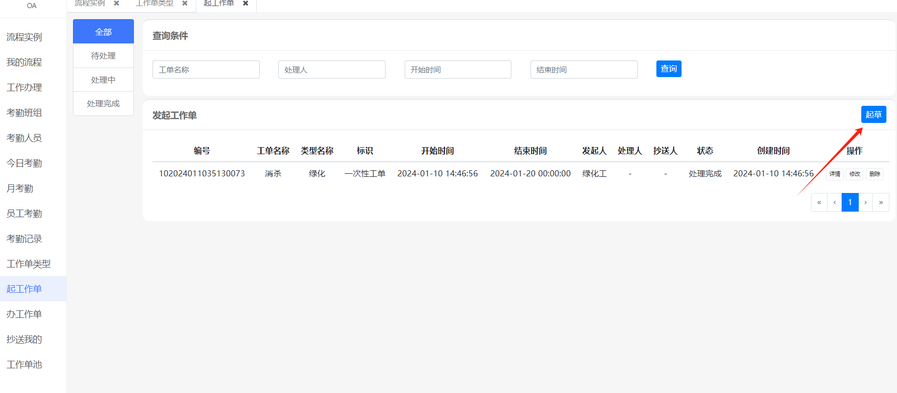Close the 流程实例 tab
This screenshot has height=393, width=897.
[116, 3]
